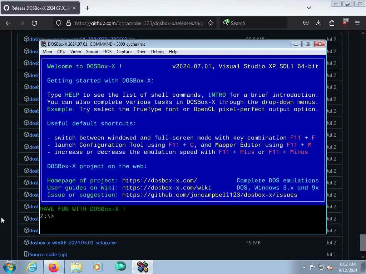Minimize the DOSBox-X window

296,44
